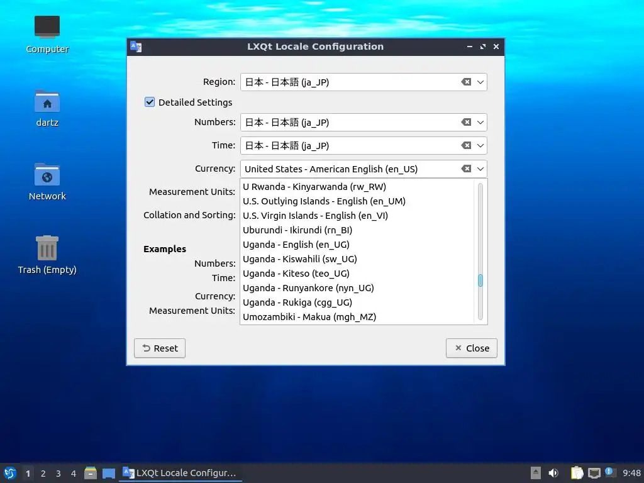The image size is (644, 483).
Task: Choose U.S. Virgin Islands - English (en_VI)
Action: pyautogui.click(x=357, y=216)
